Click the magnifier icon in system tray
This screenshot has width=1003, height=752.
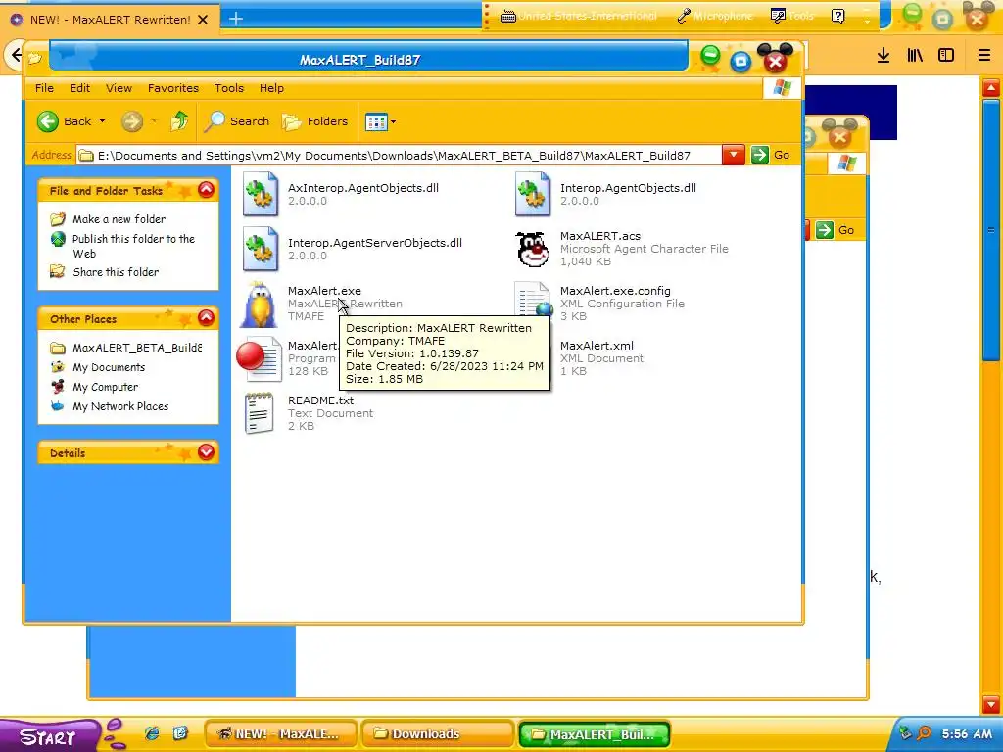coord(925,733)
